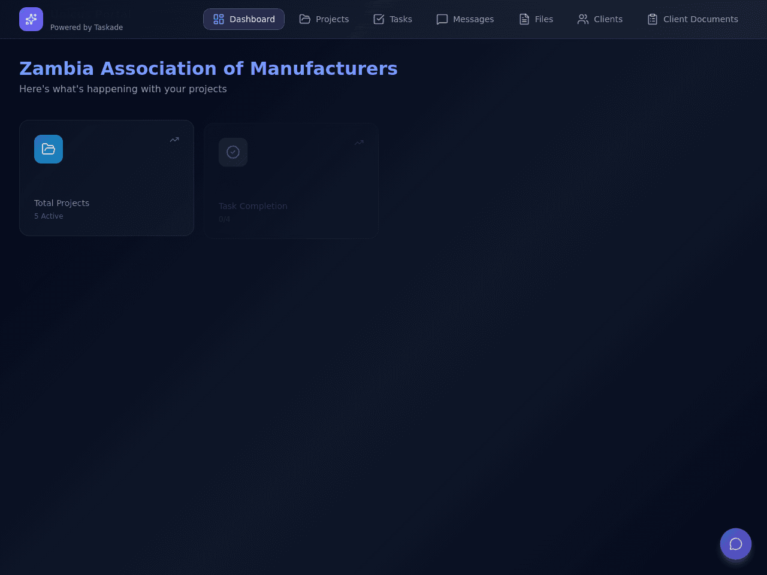
Task: Switch to the Projects tab
Action: pyautogui.click(x=324, y=19)
